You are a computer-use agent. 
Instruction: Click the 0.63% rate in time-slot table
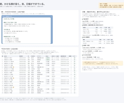pos(105,31)
